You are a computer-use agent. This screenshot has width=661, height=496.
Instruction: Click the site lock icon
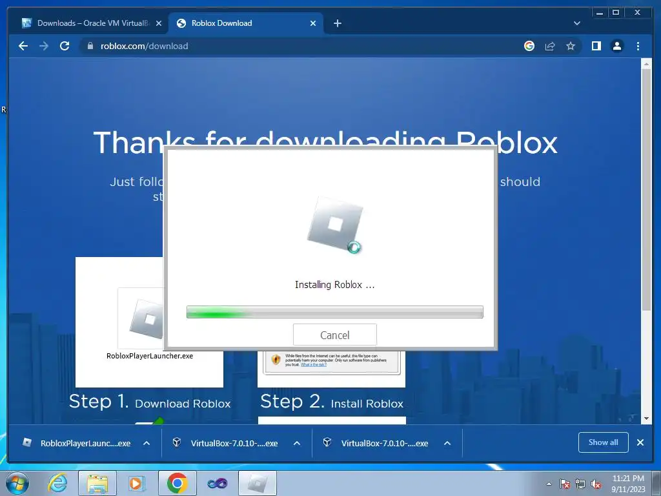point(90,46)
